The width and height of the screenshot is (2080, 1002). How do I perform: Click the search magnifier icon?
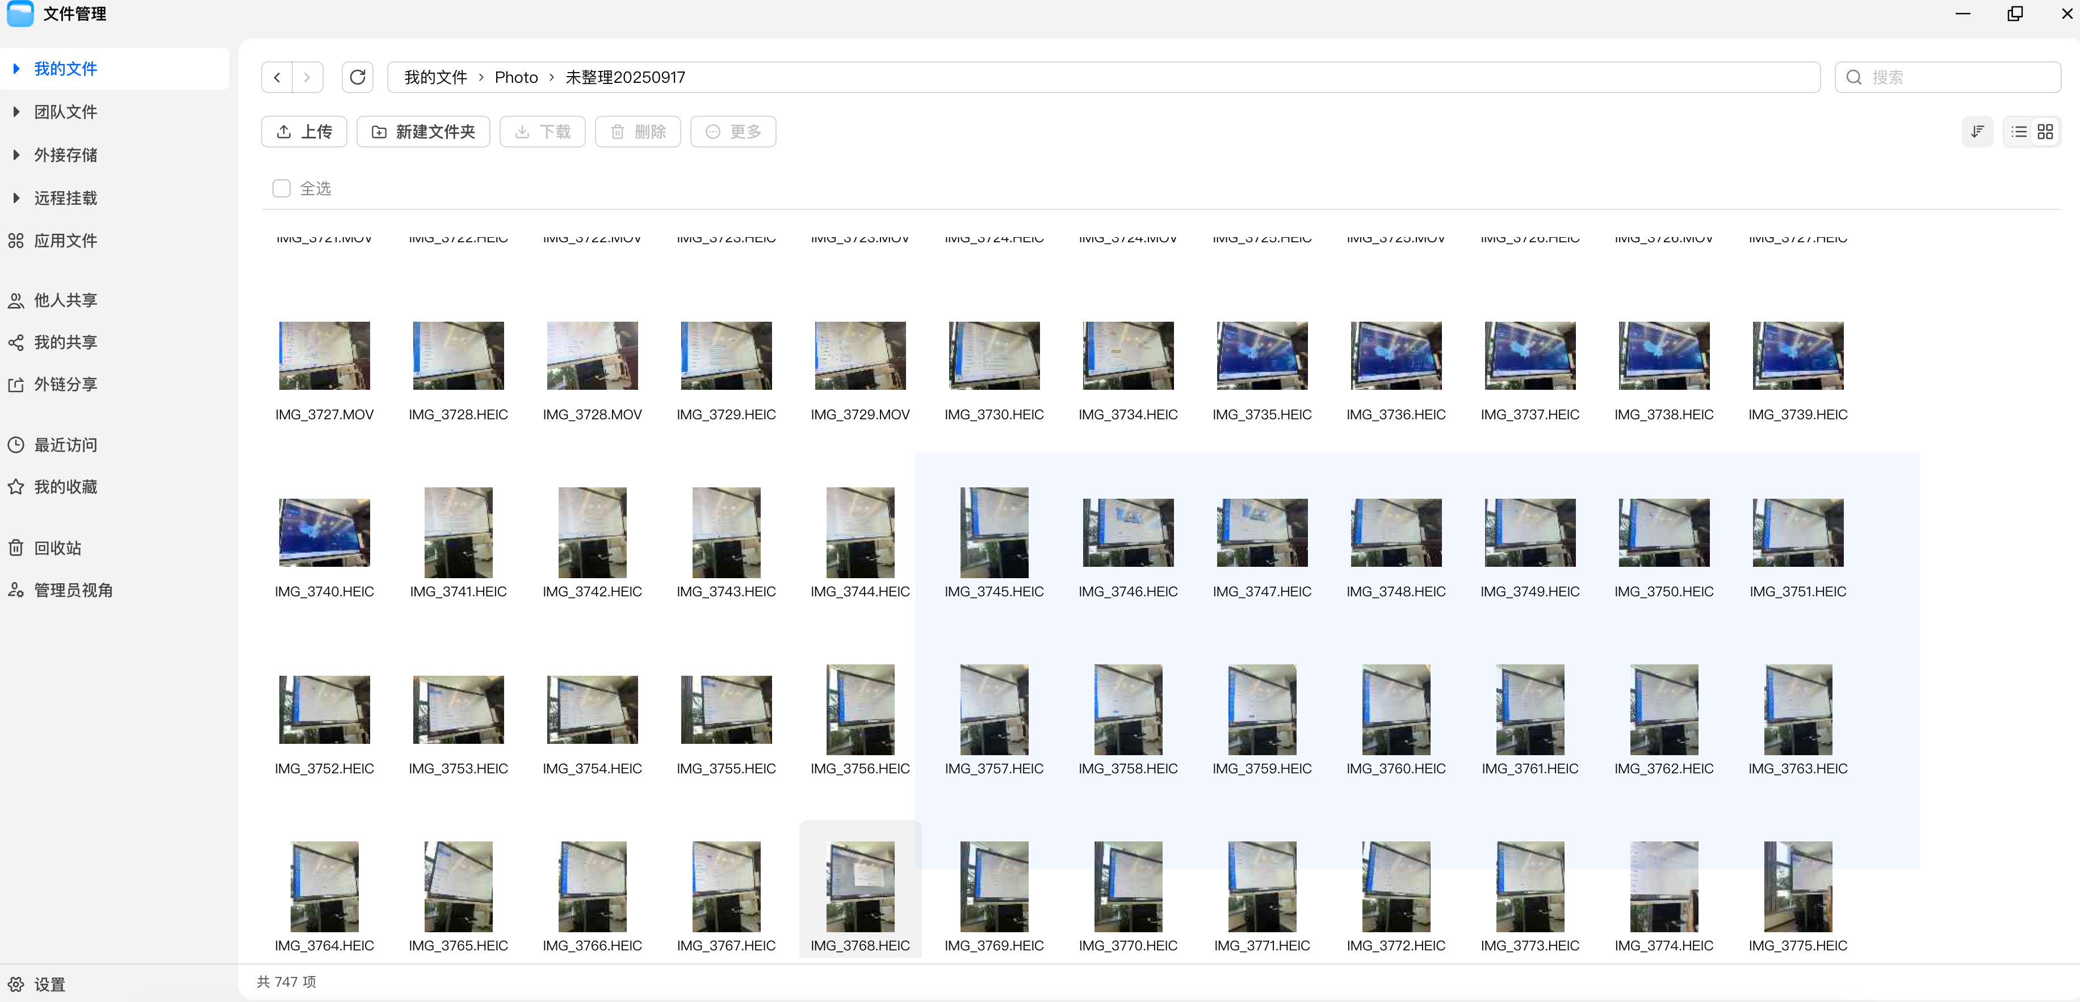[1854, 78]
